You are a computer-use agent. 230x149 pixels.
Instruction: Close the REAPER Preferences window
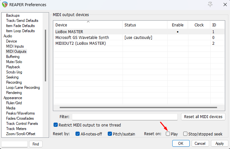tap(225, 5)
